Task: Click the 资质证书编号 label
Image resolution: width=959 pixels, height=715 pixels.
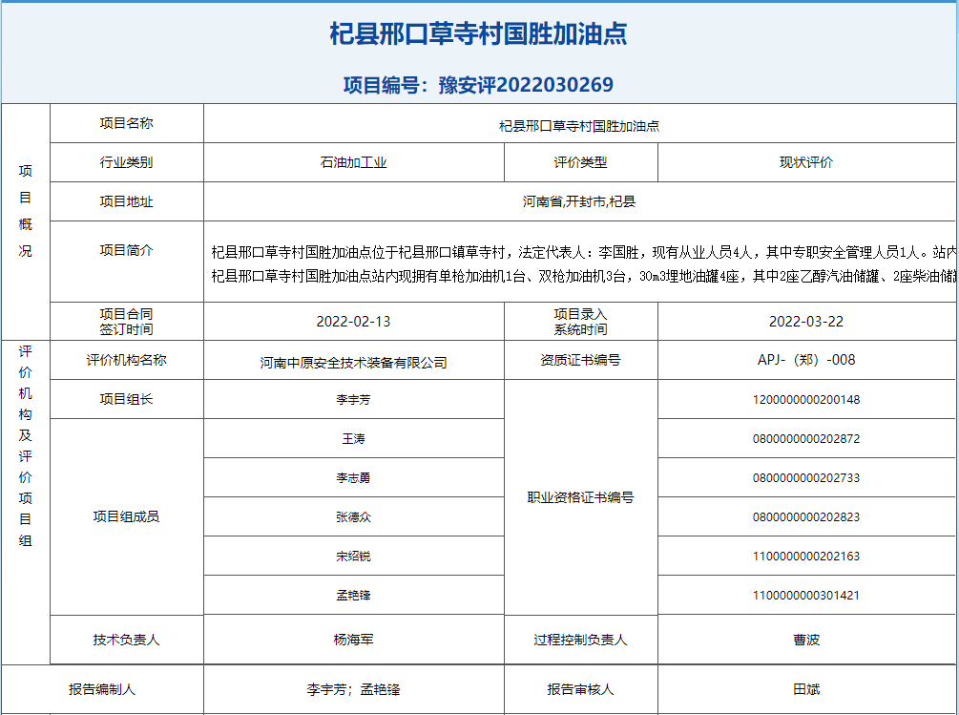Action: click(580, 360)
